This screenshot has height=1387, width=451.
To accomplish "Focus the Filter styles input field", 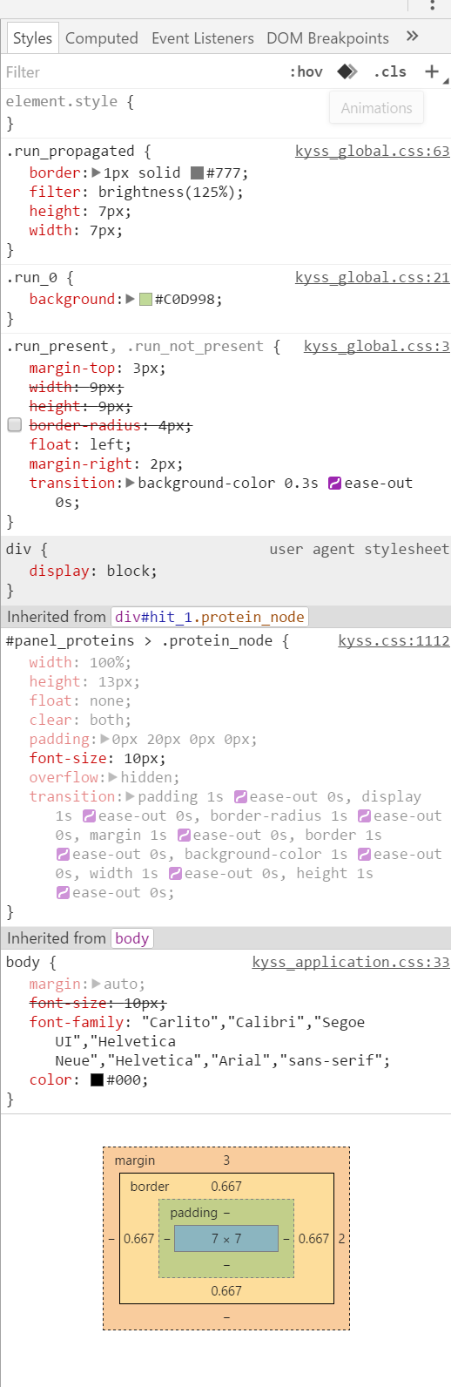I will pos(139,71).
